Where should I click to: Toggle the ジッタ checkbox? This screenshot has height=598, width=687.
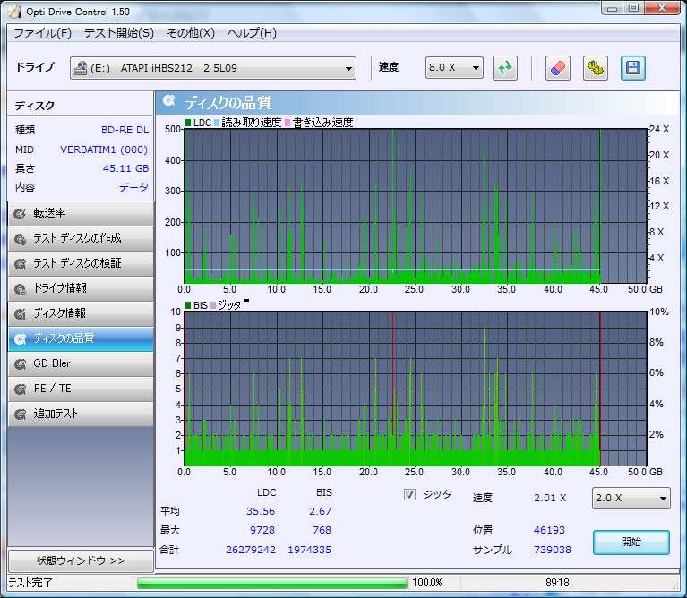(x=410, y=494)
